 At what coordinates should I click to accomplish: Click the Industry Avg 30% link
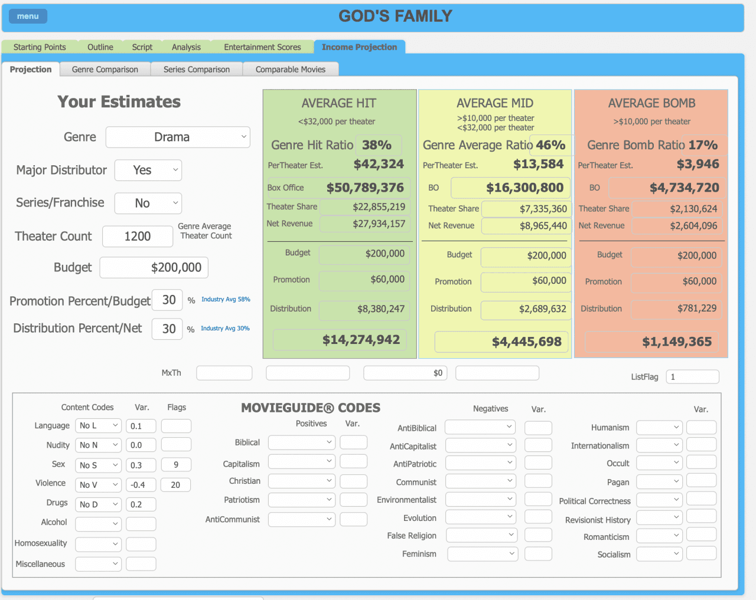(x=225, y=329)
